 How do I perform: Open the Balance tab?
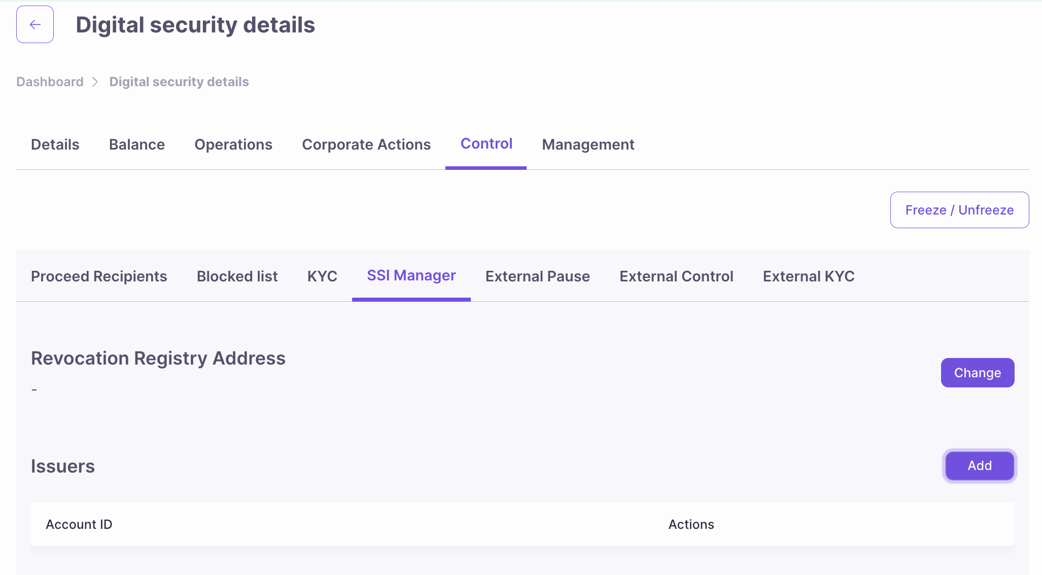point(137,145)
